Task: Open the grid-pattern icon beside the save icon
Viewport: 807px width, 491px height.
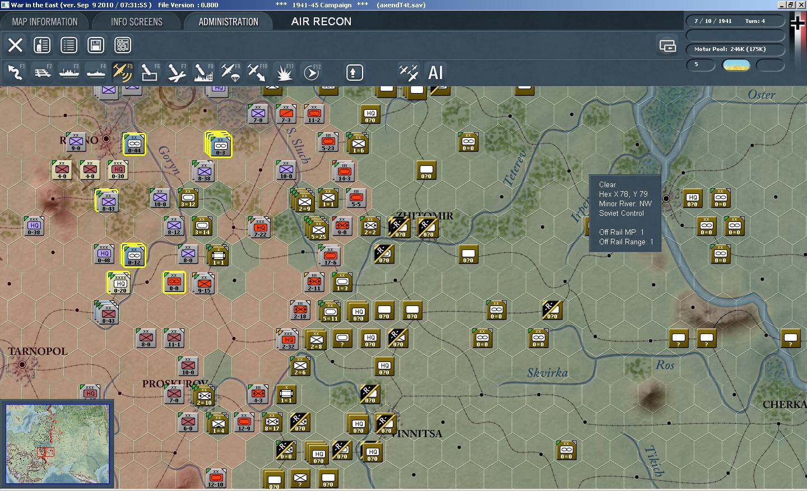Action: tap(123, 45)
